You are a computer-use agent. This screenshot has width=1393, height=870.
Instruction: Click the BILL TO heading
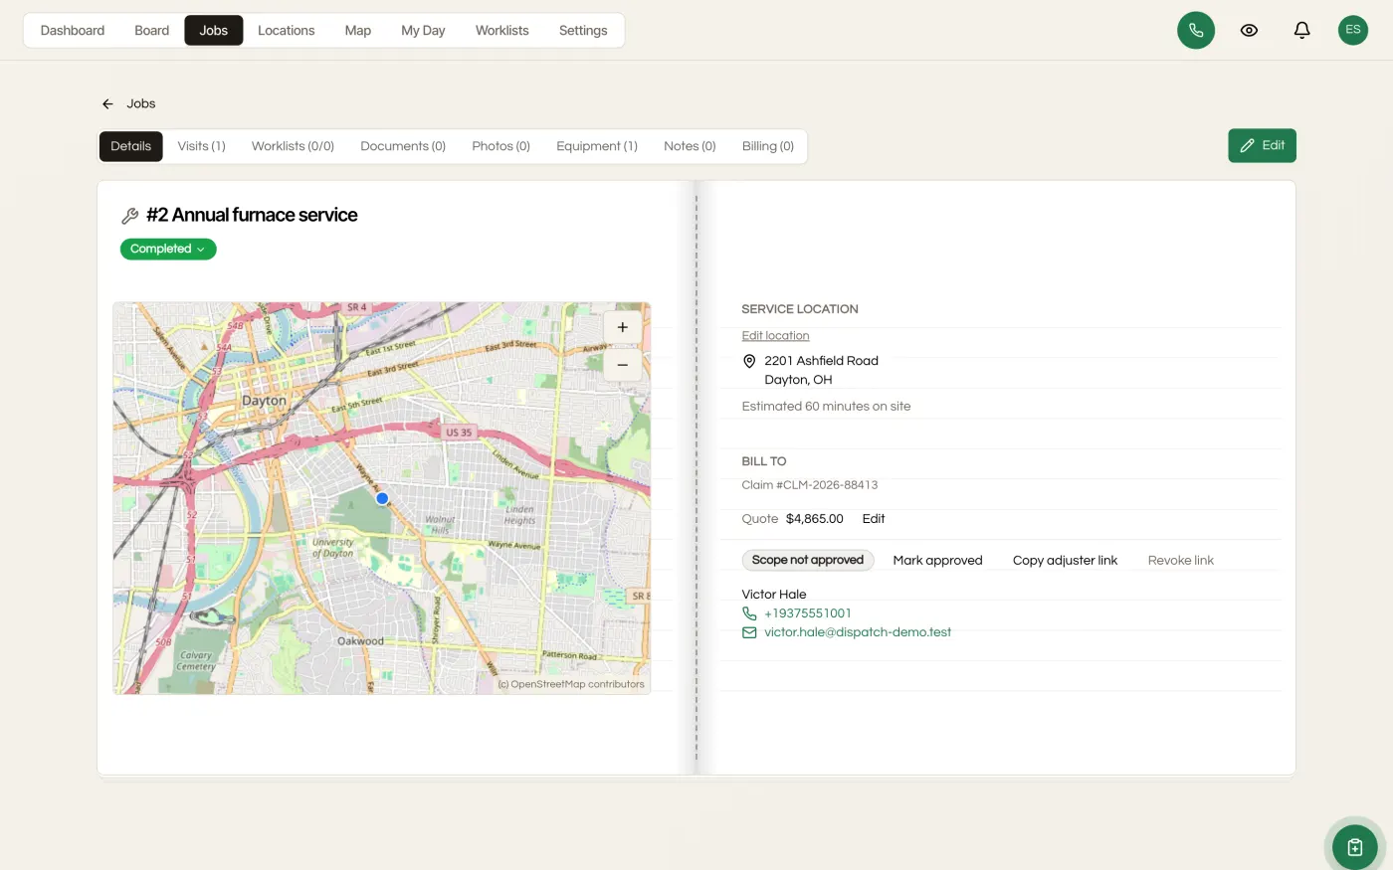coord(764,461)
